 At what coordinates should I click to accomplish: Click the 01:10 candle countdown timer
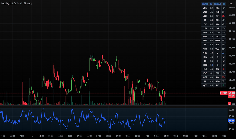coord(231,96)
